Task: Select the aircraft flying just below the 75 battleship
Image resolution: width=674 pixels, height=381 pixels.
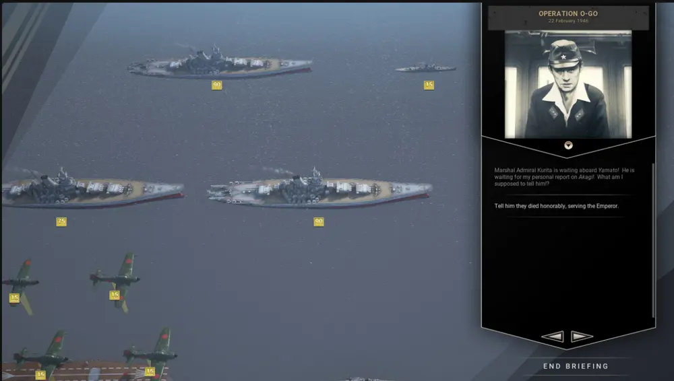Action: click(x=115, y=281)
